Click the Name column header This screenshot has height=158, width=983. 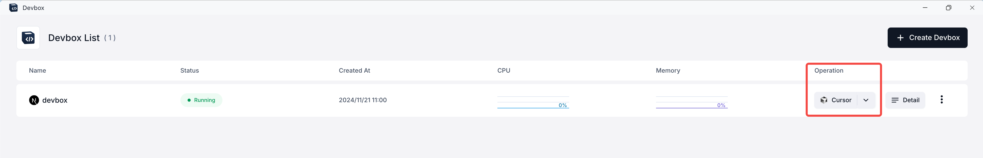click(37, 71)
